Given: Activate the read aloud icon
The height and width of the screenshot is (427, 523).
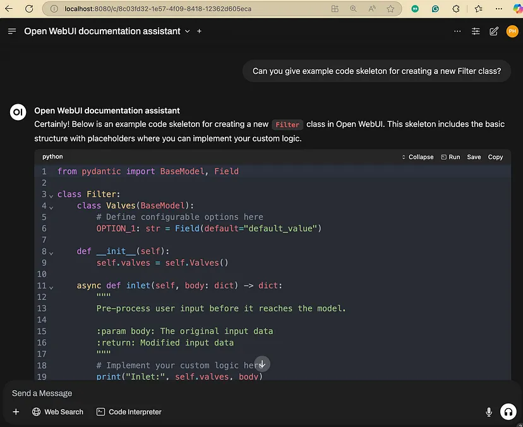Looking at the screenshot, I should [372, 9].
